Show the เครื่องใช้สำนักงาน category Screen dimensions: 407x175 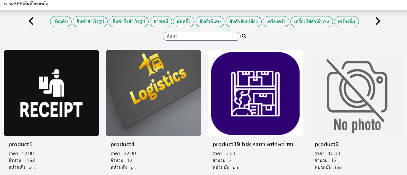click(312, 22)
